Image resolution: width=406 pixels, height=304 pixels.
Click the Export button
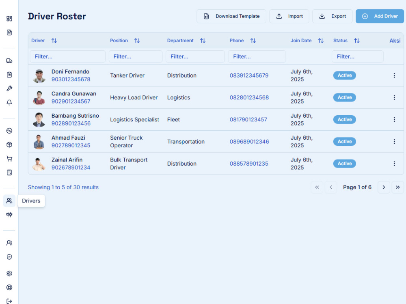click(332, 16)
